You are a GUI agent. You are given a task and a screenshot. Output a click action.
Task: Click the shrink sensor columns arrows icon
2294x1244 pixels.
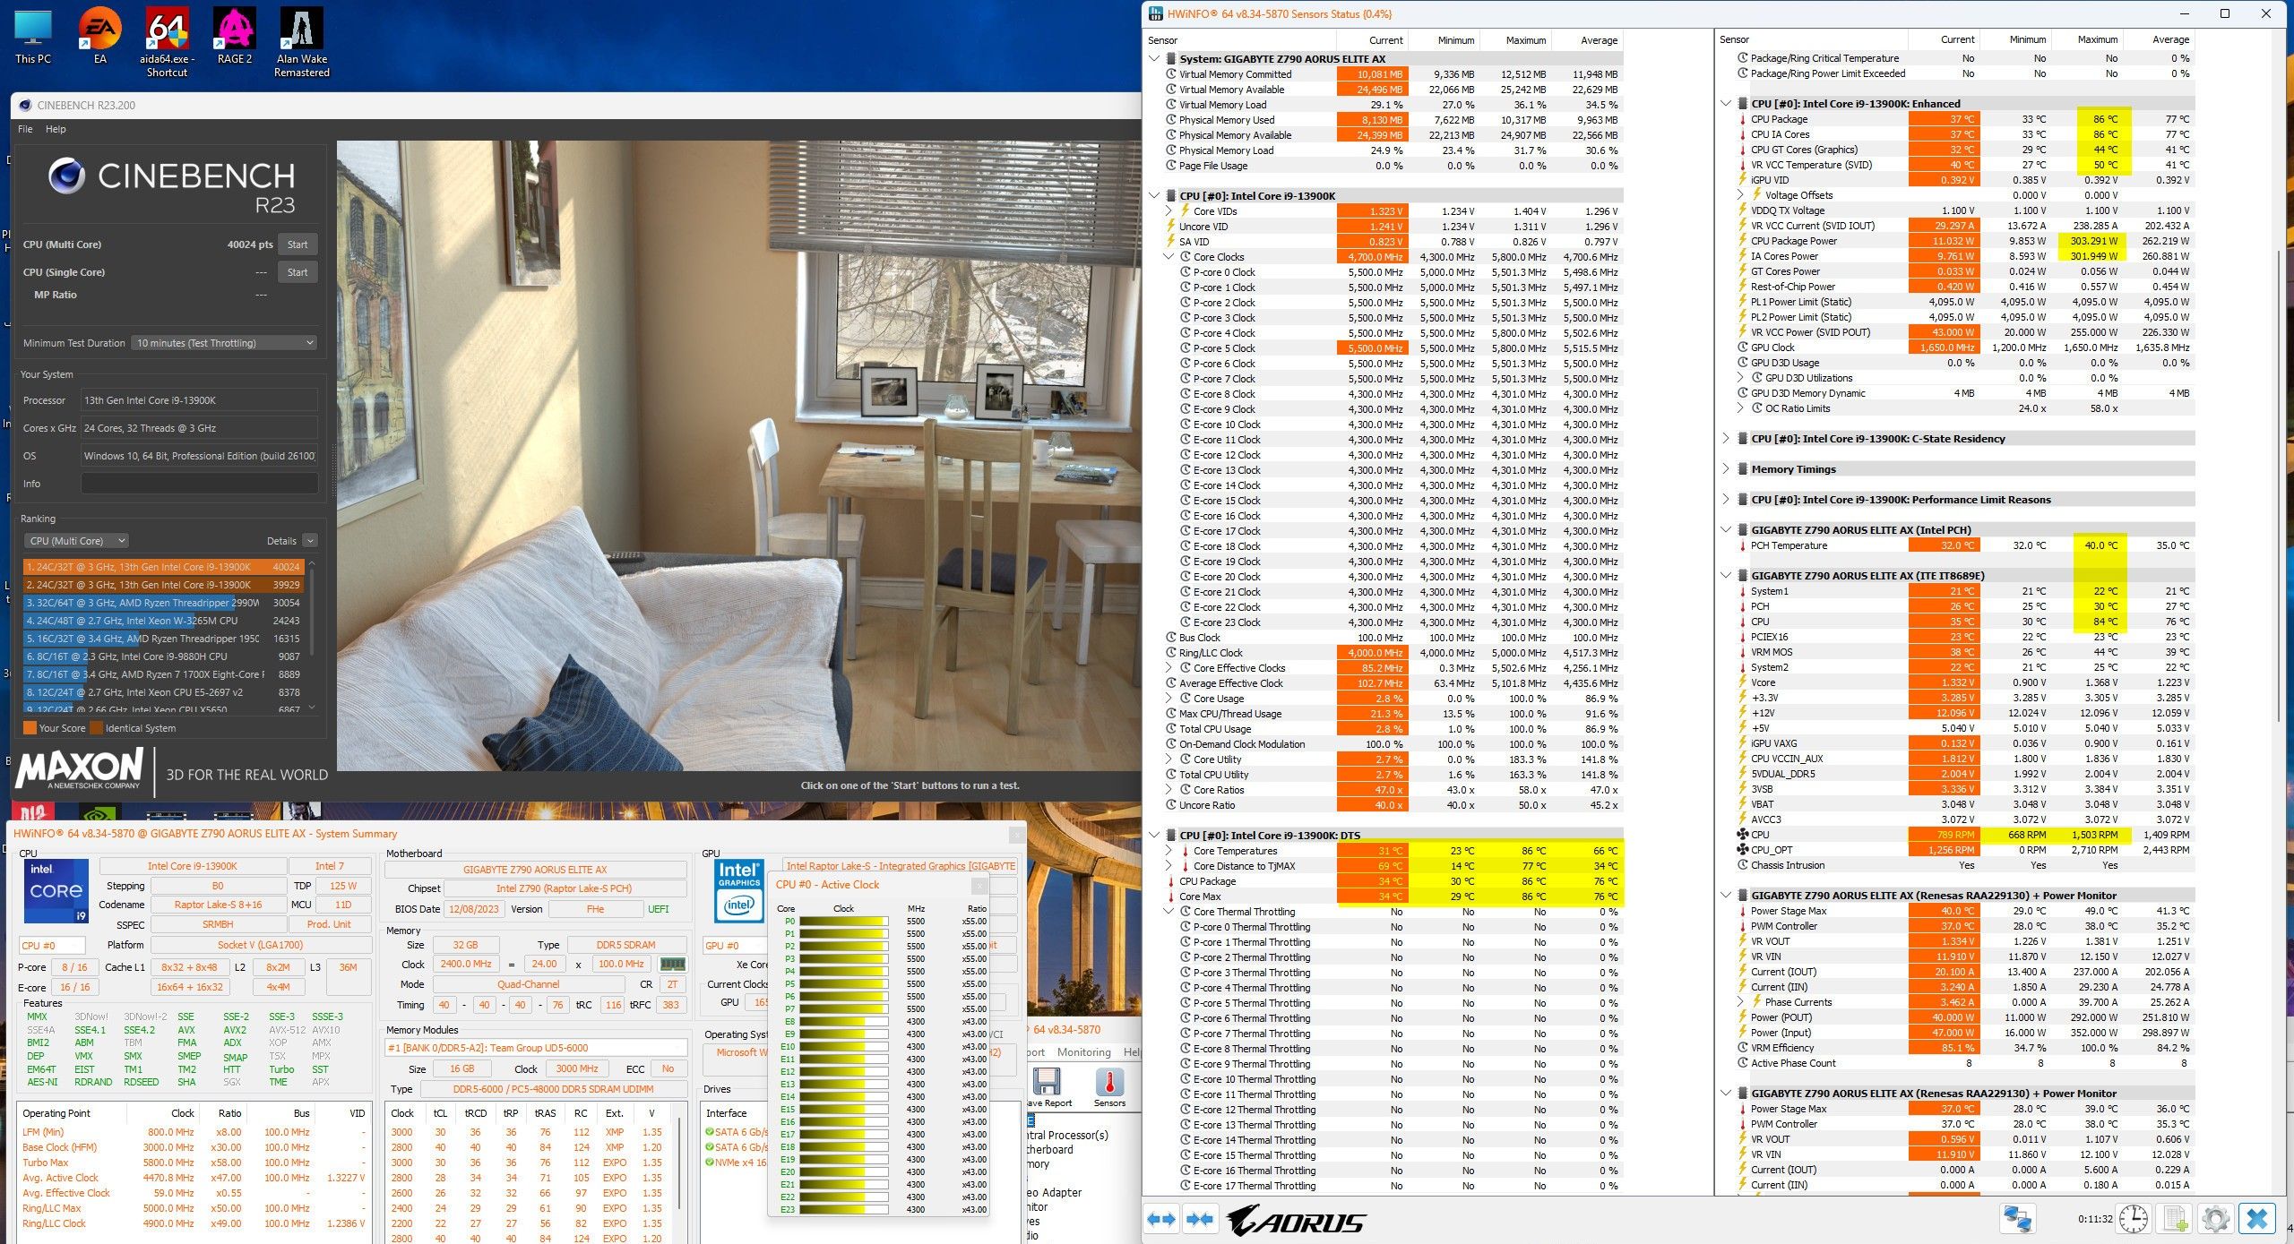1200,1219
